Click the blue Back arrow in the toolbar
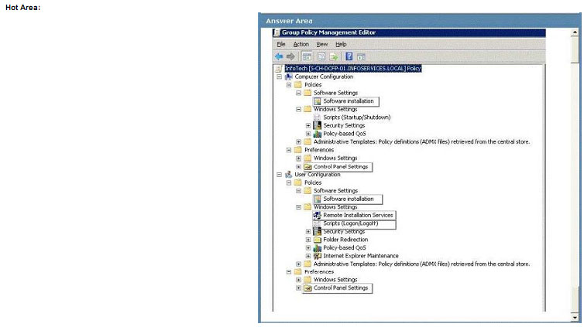This screenshot has height=327, width=584. (279, 56)
